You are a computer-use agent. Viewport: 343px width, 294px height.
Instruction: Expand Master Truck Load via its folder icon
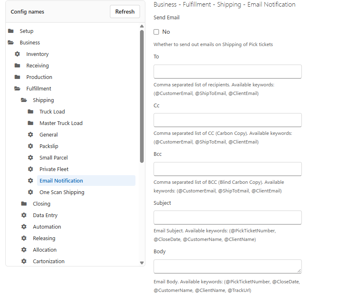click(x=30, y=123)
